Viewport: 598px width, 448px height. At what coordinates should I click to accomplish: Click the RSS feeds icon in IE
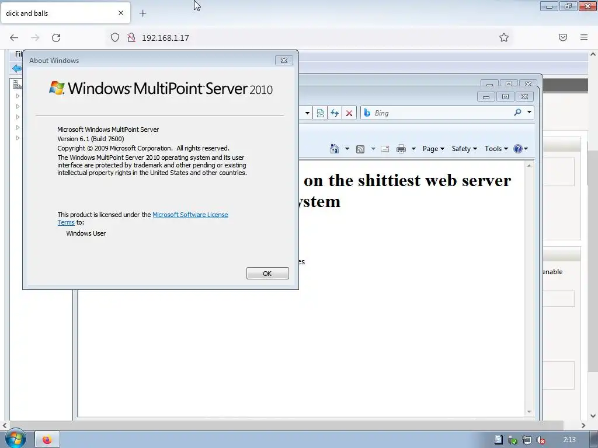coord(360,149)
